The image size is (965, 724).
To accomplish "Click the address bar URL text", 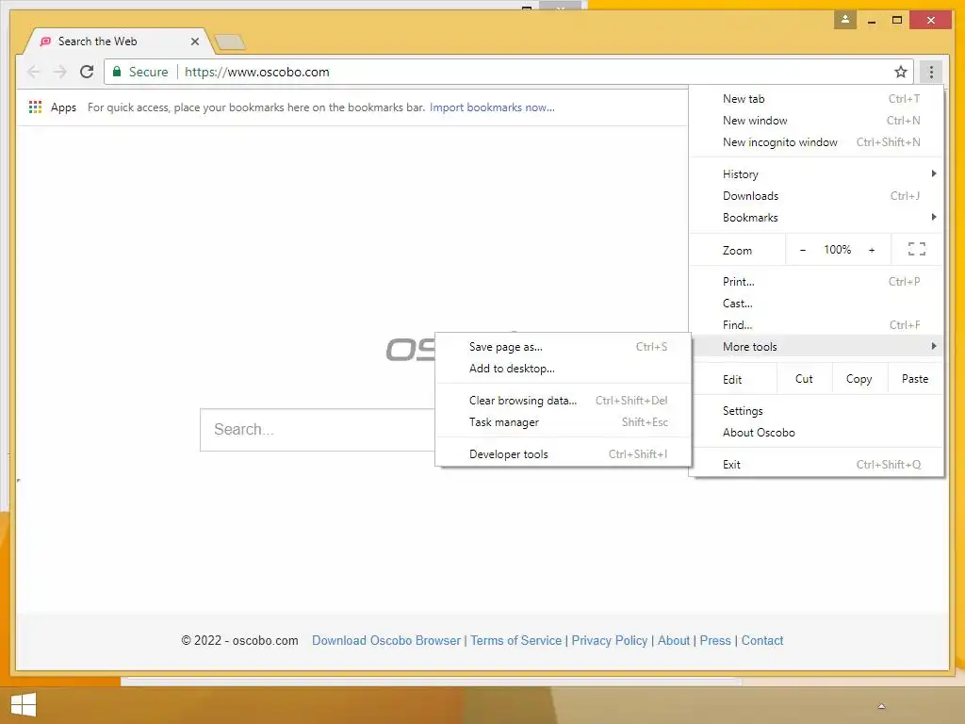I will (256, 72).
